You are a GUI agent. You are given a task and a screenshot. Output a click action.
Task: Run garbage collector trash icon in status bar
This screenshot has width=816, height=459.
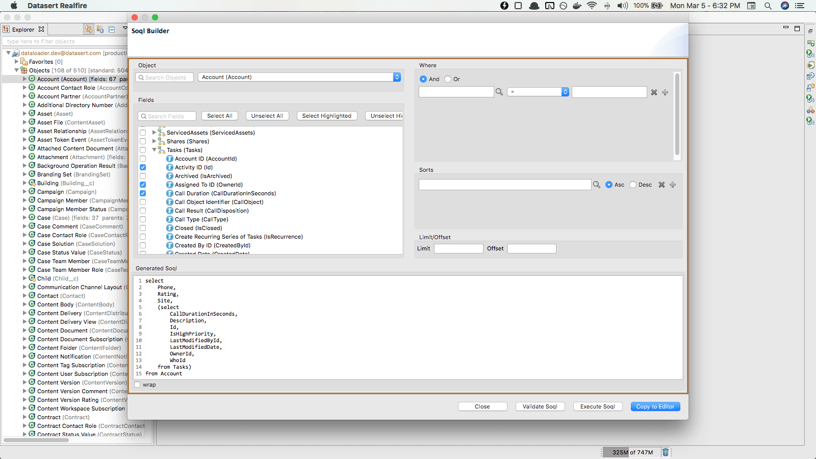click(666, 452)
